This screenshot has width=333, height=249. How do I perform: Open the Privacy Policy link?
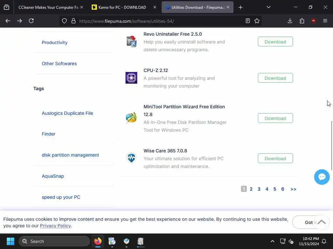(55, 226)
